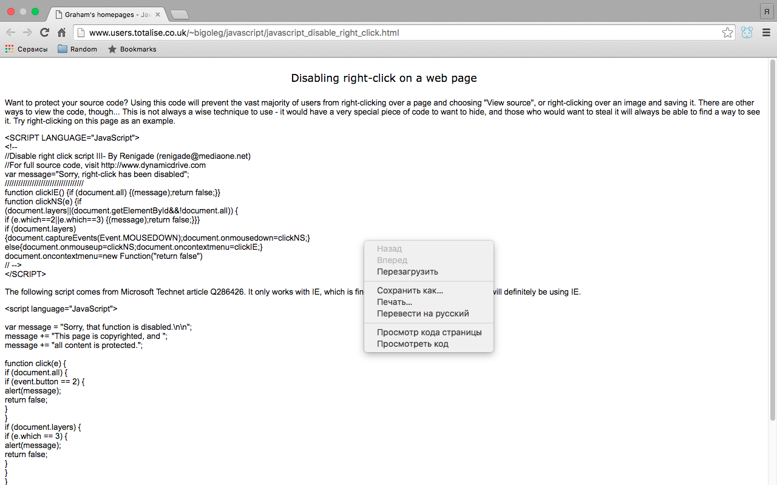The image size is (777, 485).
Task: Click the line if (document.layers) { above e.which
Action: click(x=42, y=427)
